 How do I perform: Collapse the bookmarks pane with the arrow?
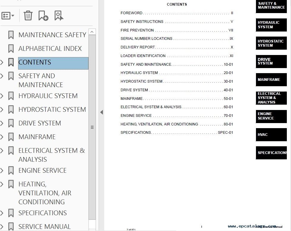pos(102,112)
